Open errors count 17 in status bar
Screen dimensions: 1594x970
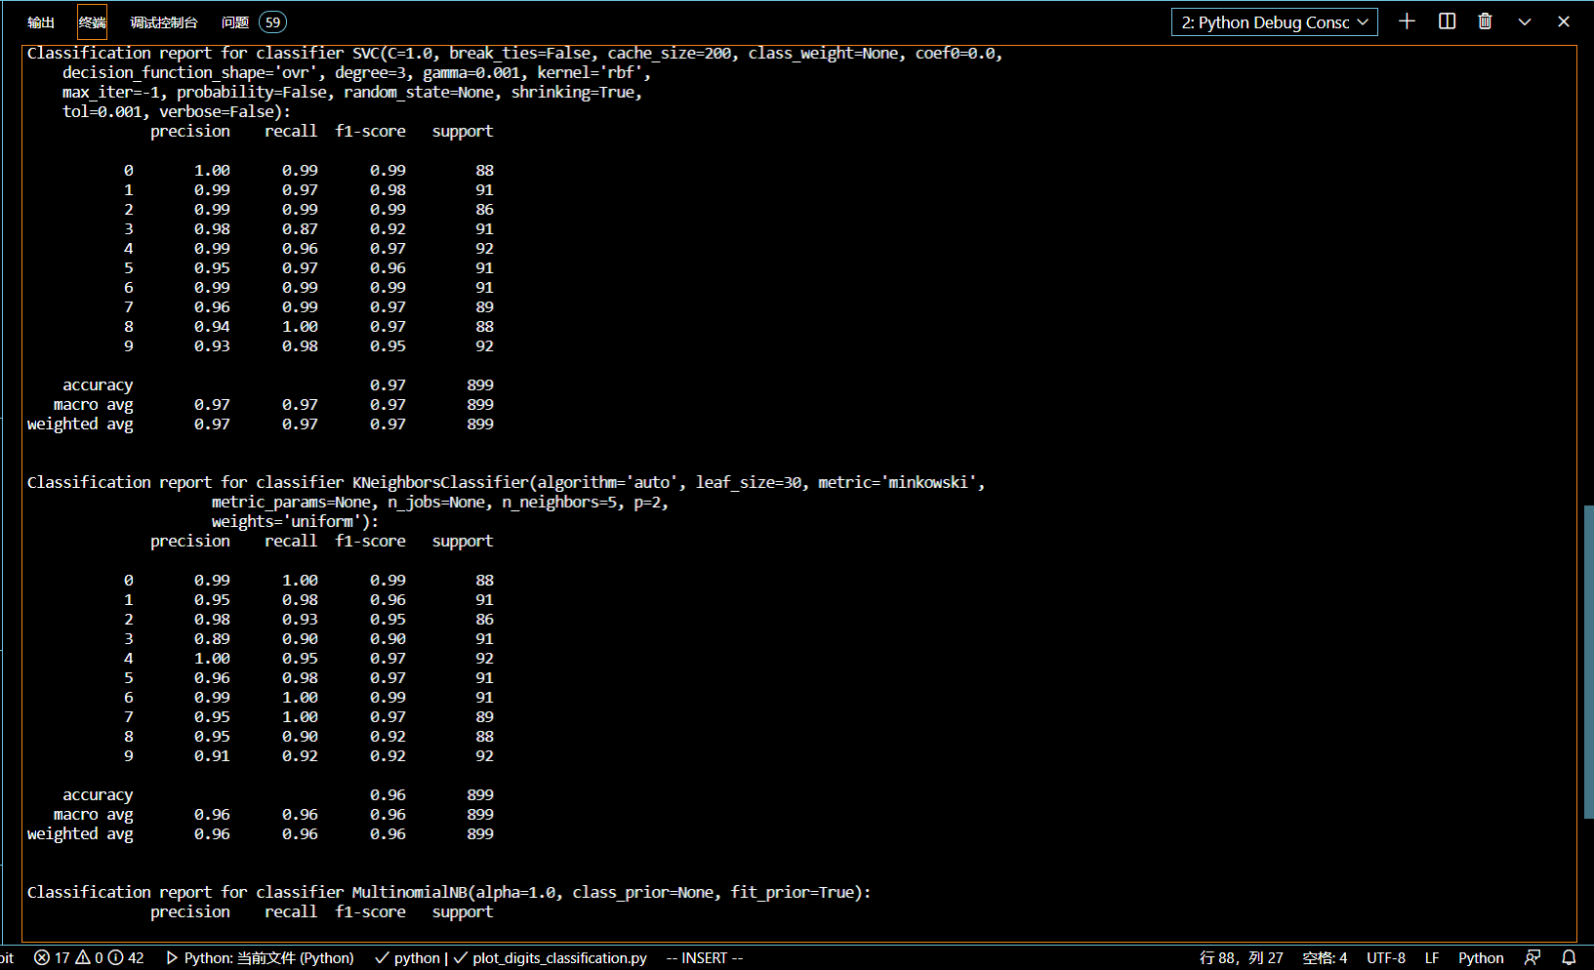coord(52,958)
